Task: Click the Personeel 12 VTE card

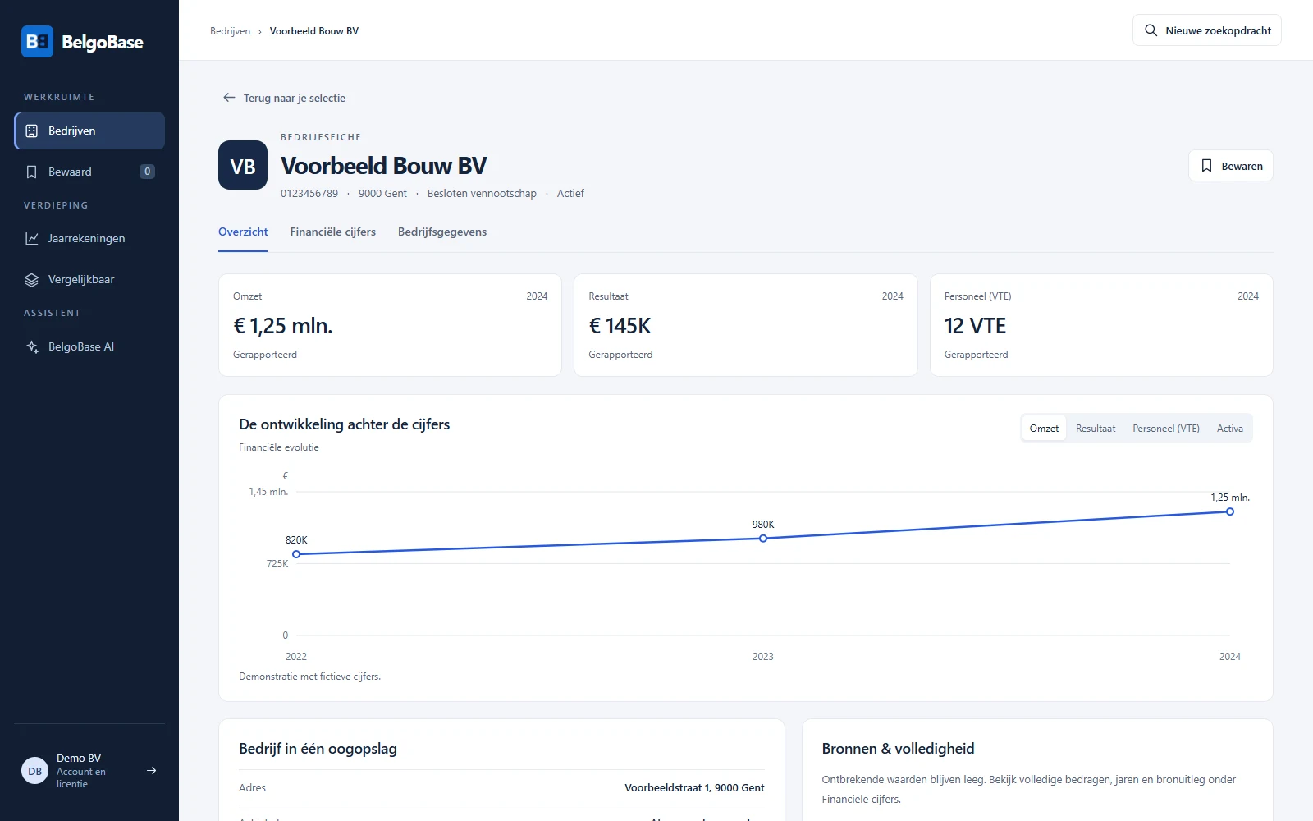Action: [1101, 325]
